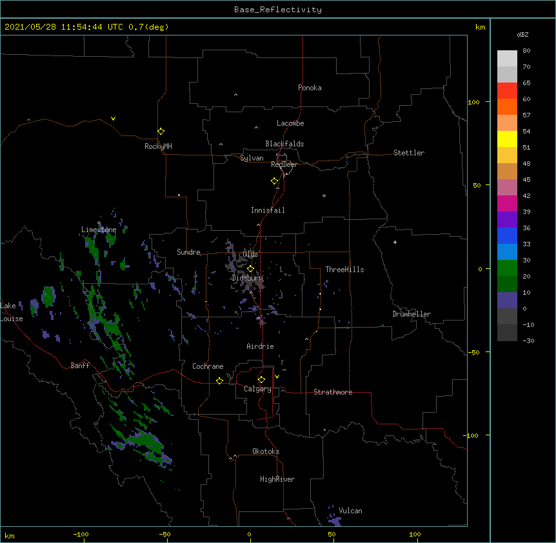The width and height of the screenshot is (556, 543).
Task: Click the Ponoka city label
Action: click(x=310, y=88)
